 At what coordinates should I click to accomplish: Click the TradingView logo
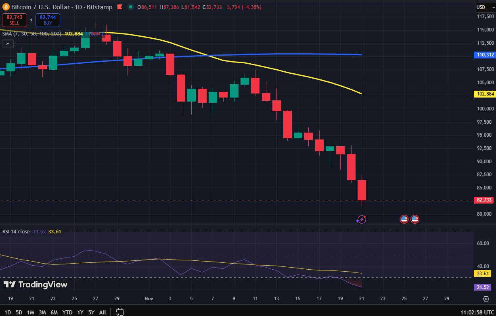[36, 285]
